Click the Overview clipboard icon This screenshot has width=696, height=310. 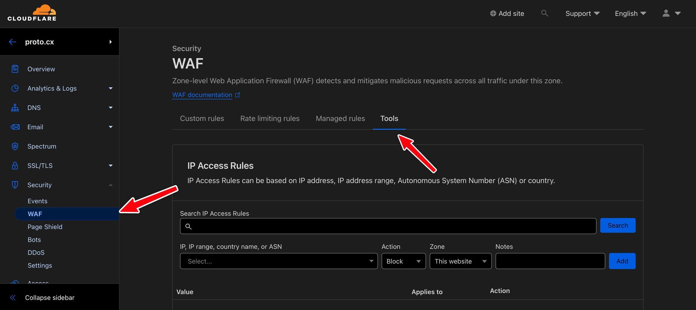(15, 69)
